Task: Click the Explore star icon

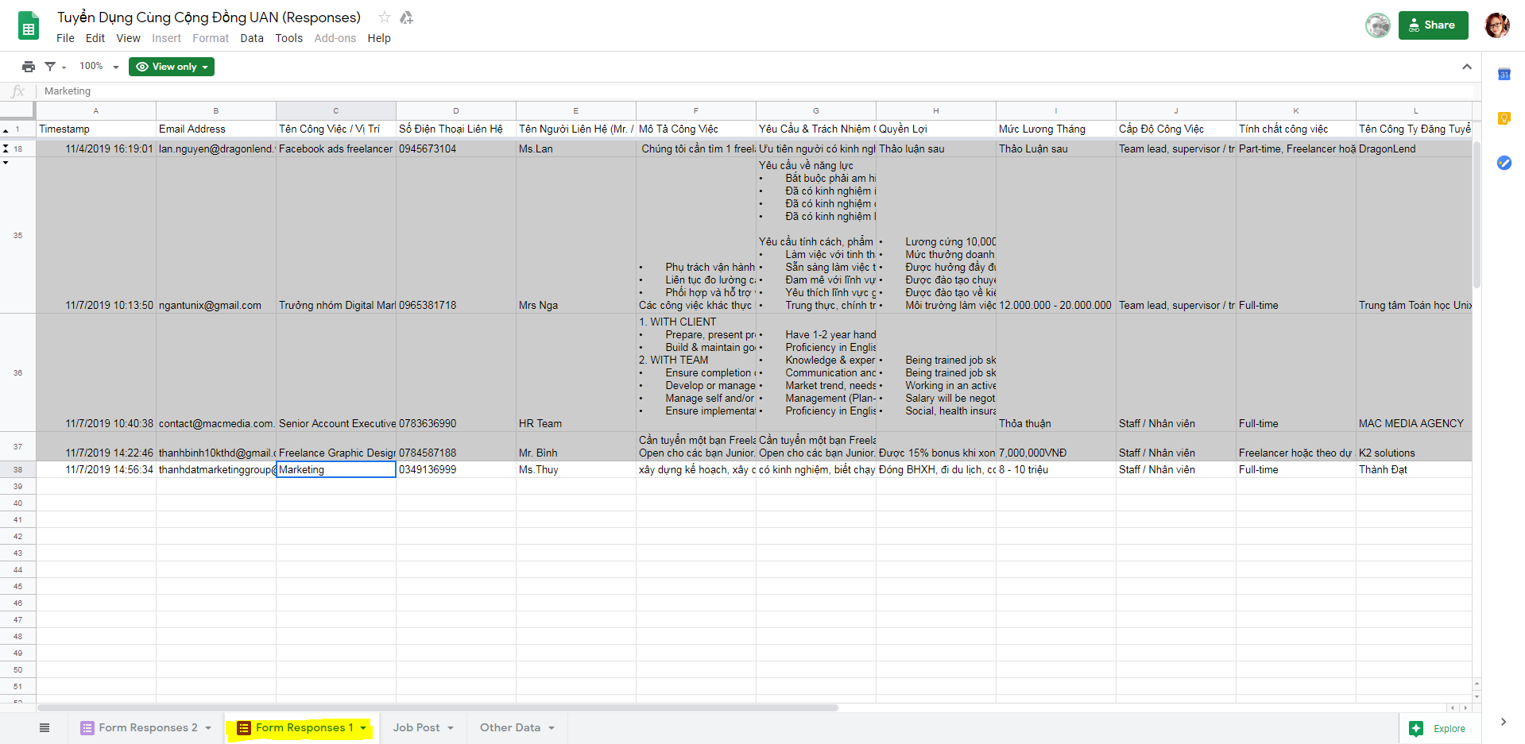Action: tap(1416, 728)
